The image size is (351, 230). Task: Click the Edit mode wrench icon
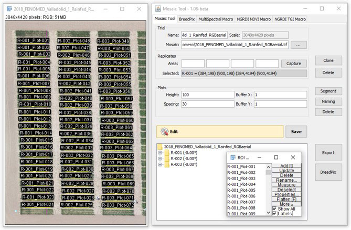(164, 131)
